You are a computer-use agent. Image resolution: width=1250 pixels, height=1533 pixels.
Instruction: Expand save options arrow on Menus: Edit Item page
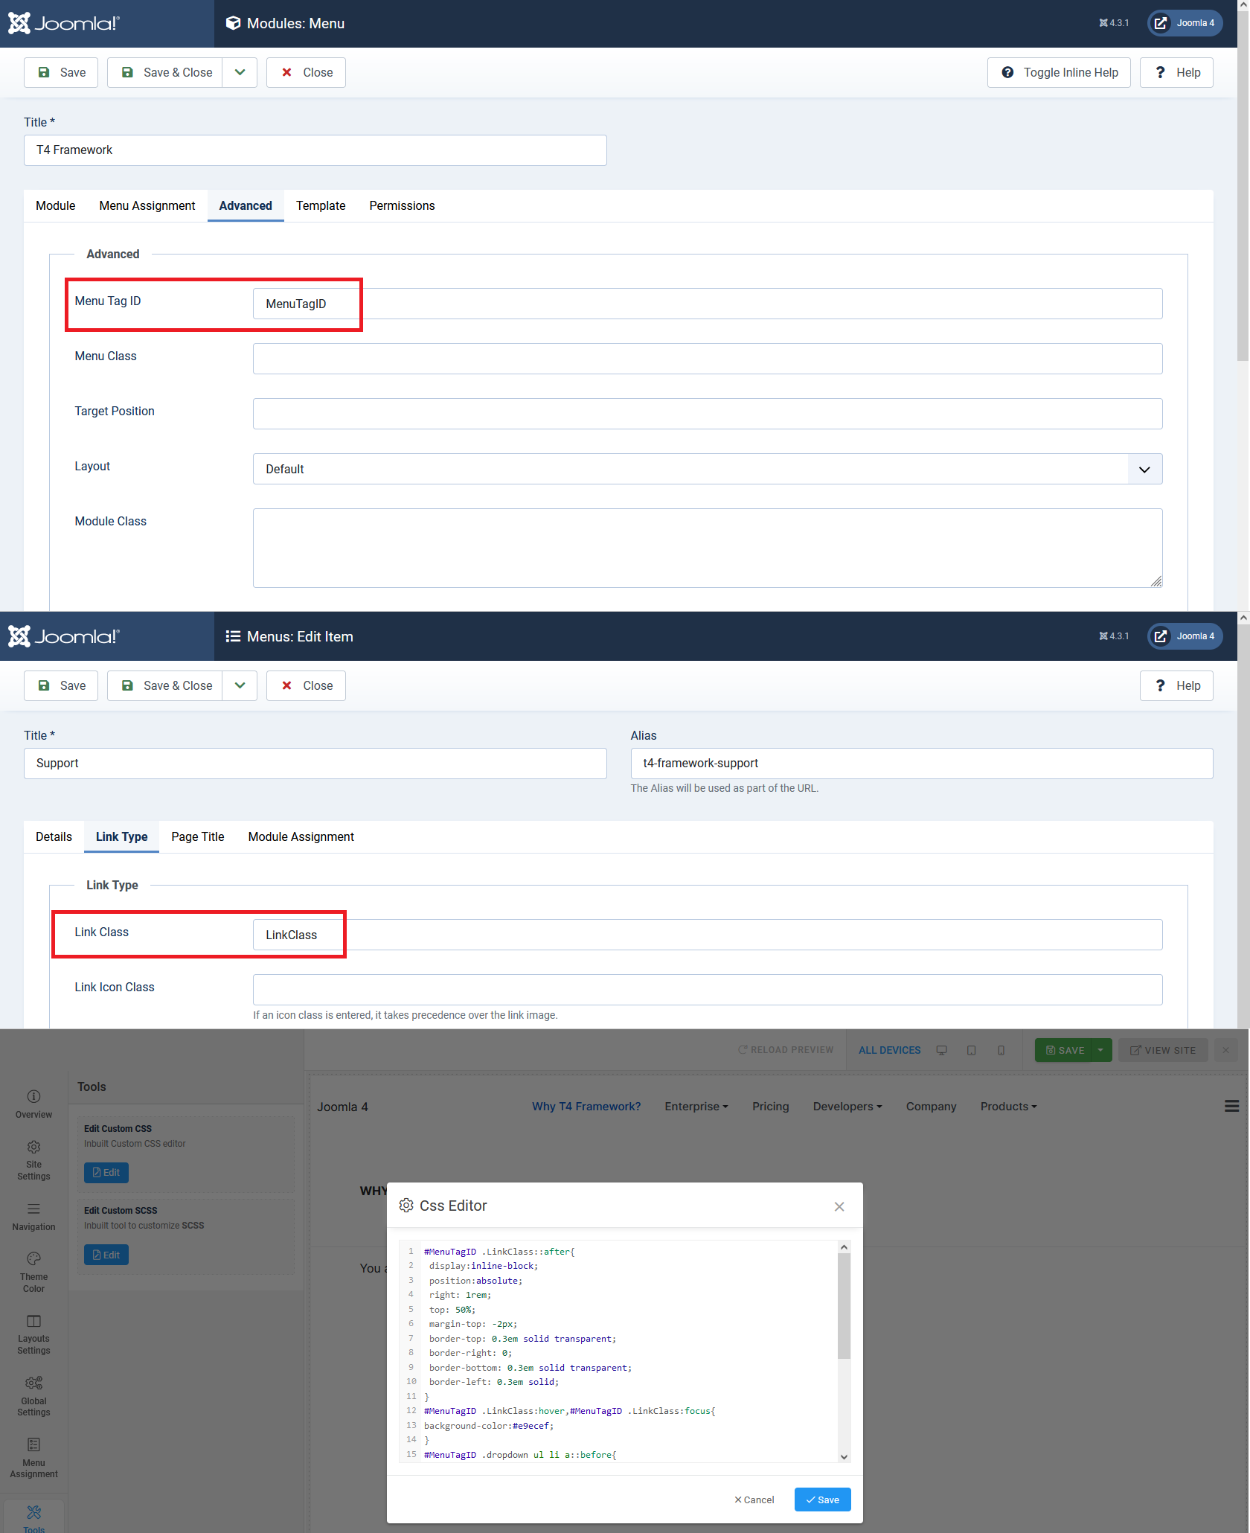point(240,685)
